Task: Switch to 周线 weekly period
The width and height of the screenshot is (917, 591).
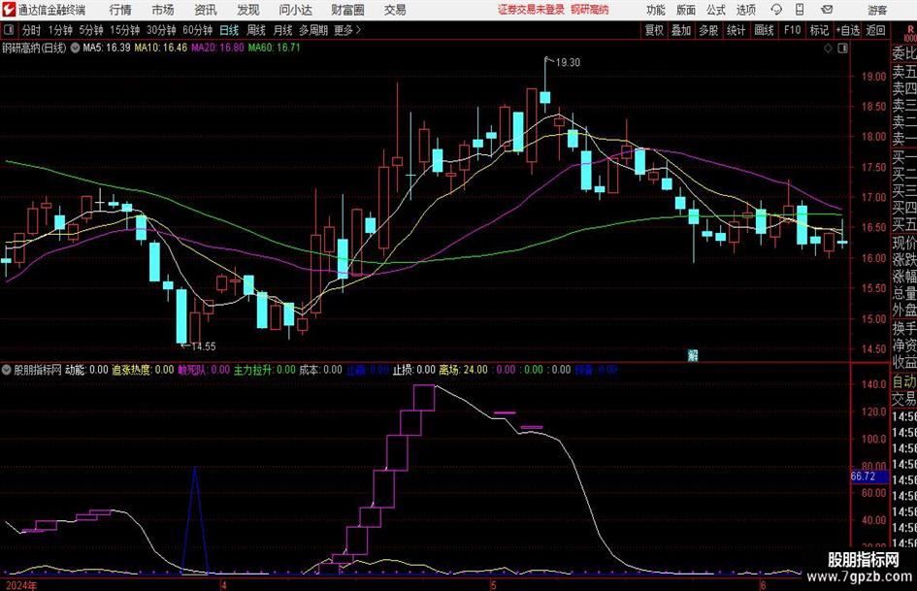Action: pyautogui.click(x=255, y=30)
